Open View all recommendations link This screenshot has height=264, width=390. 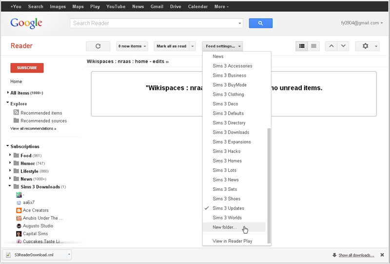33,129
